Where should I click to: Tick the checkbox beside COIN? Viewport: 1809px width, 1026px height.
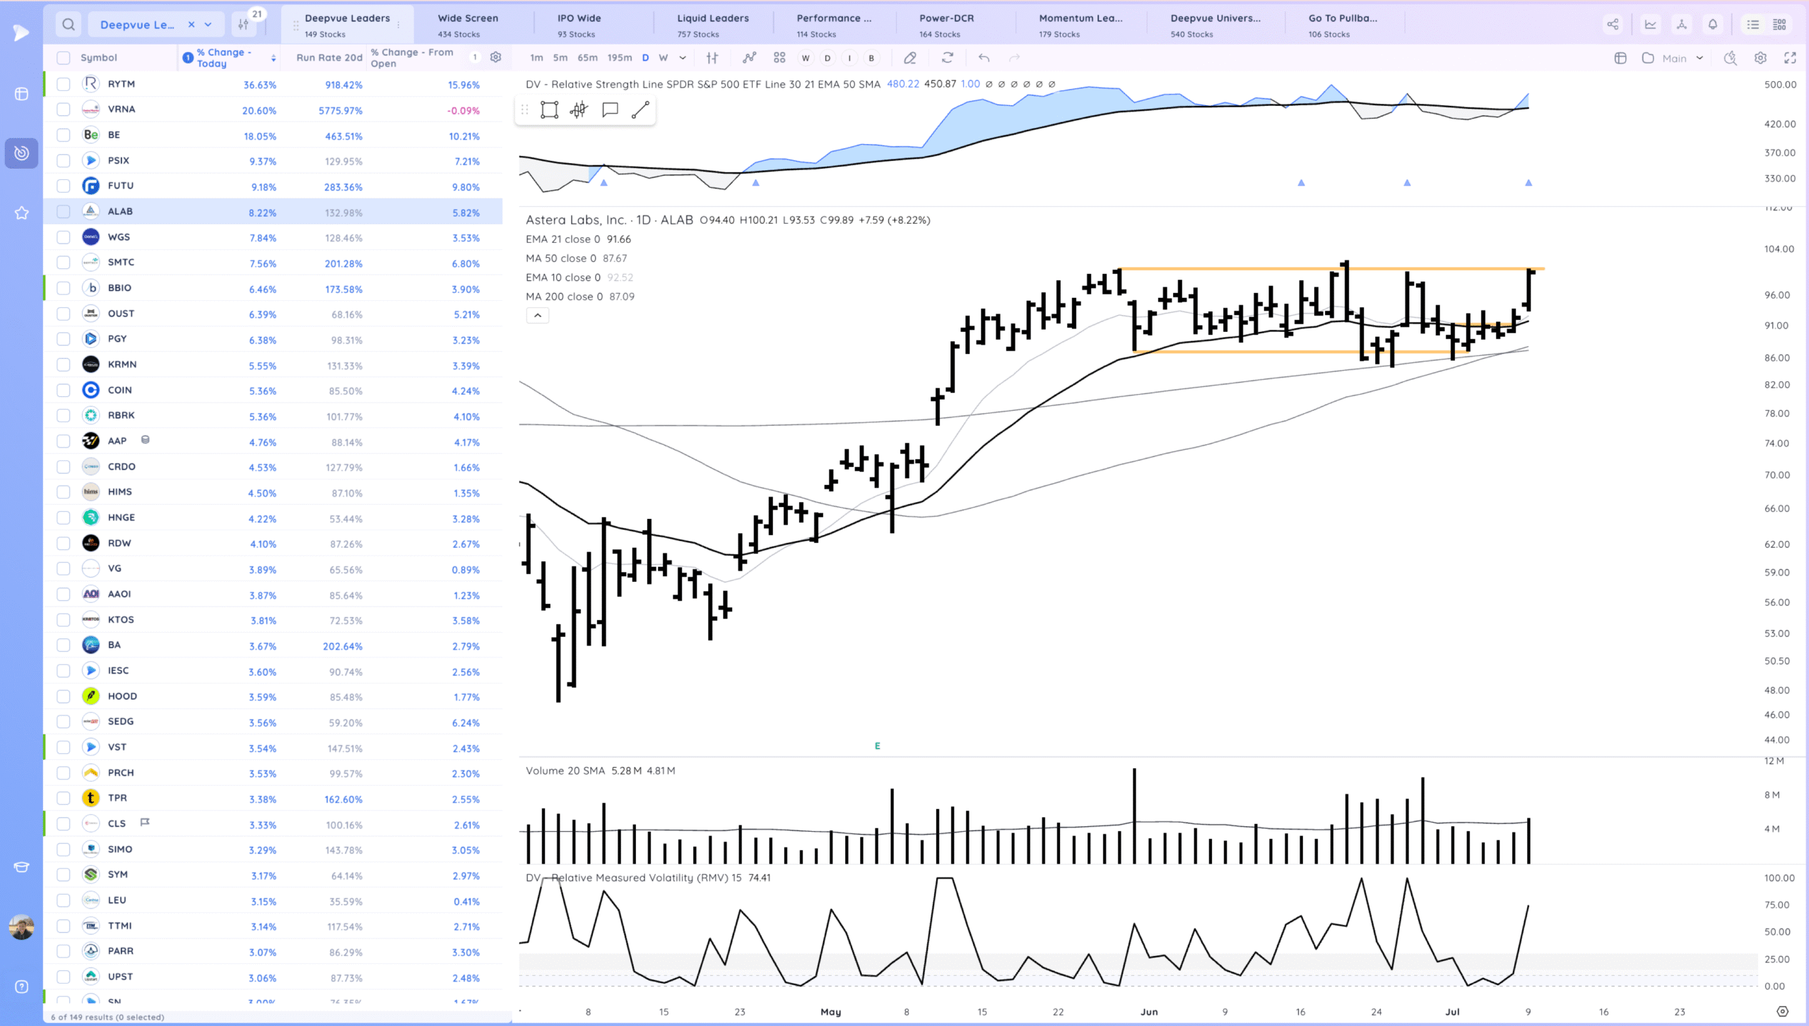pos(64,390)
